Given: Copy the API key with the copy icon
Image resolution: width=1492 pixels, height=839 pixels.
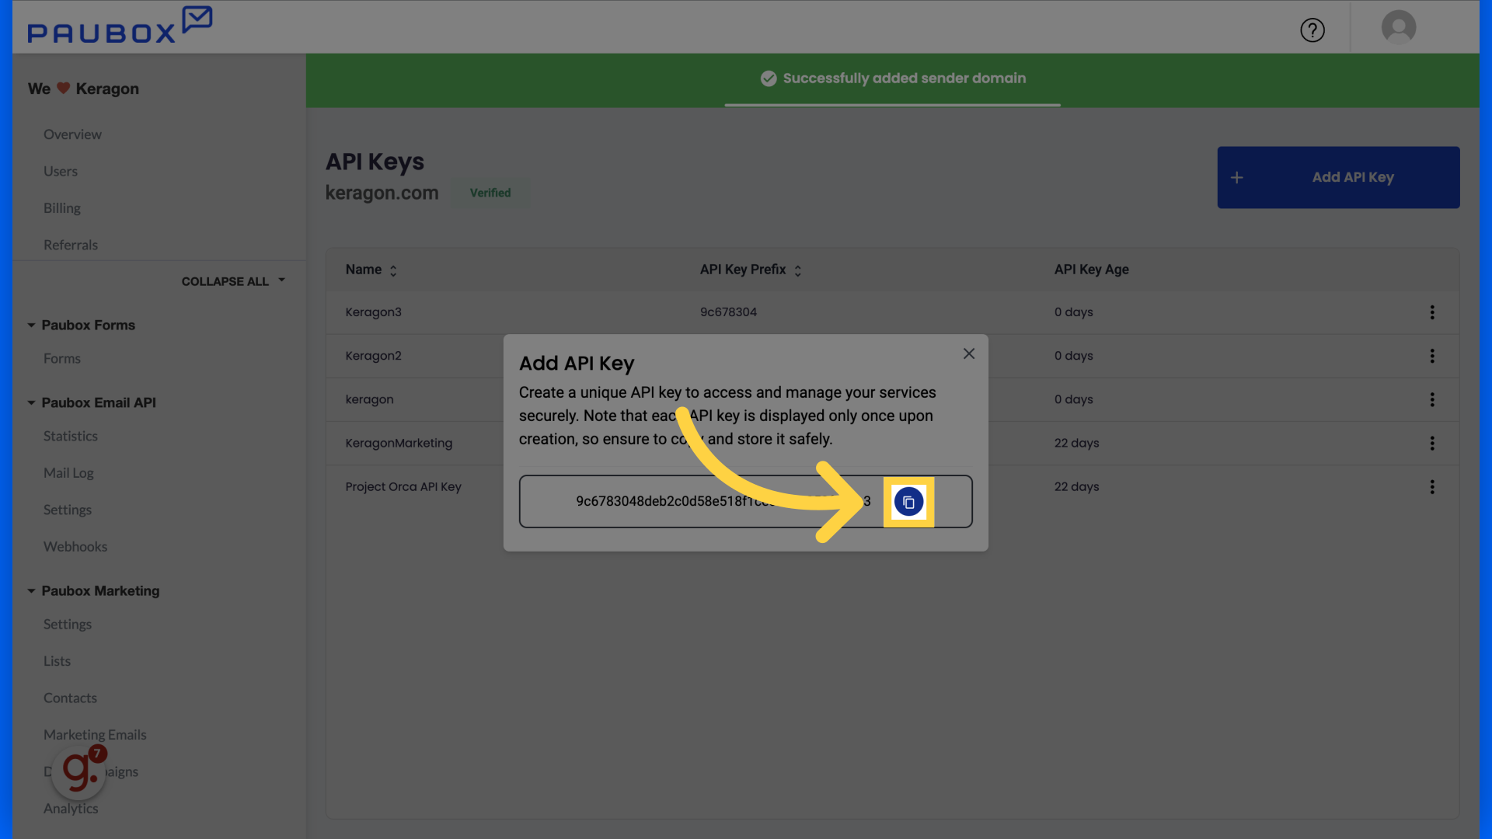Looking at the screenshot, I should click(x=908, y=502).
